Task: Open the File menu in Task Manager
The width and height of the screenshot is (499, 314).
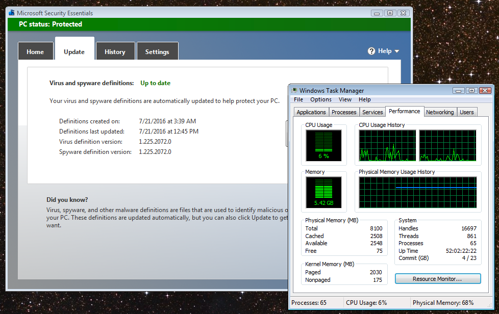Action: (x=298, y=99)
